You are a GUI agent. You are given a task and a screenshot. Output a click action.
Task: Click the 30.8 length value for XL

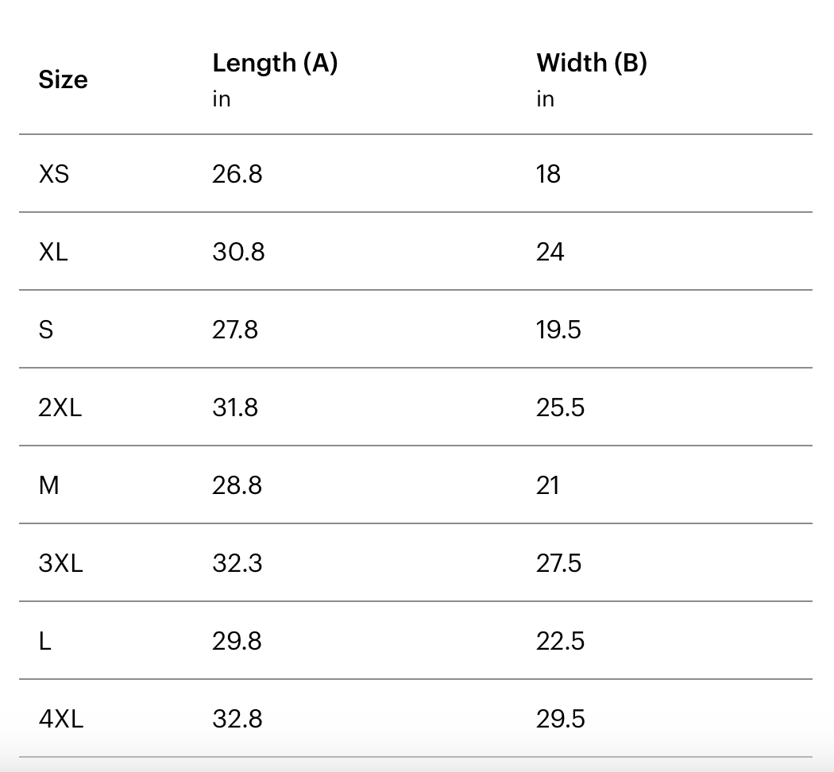coord(238,252)
